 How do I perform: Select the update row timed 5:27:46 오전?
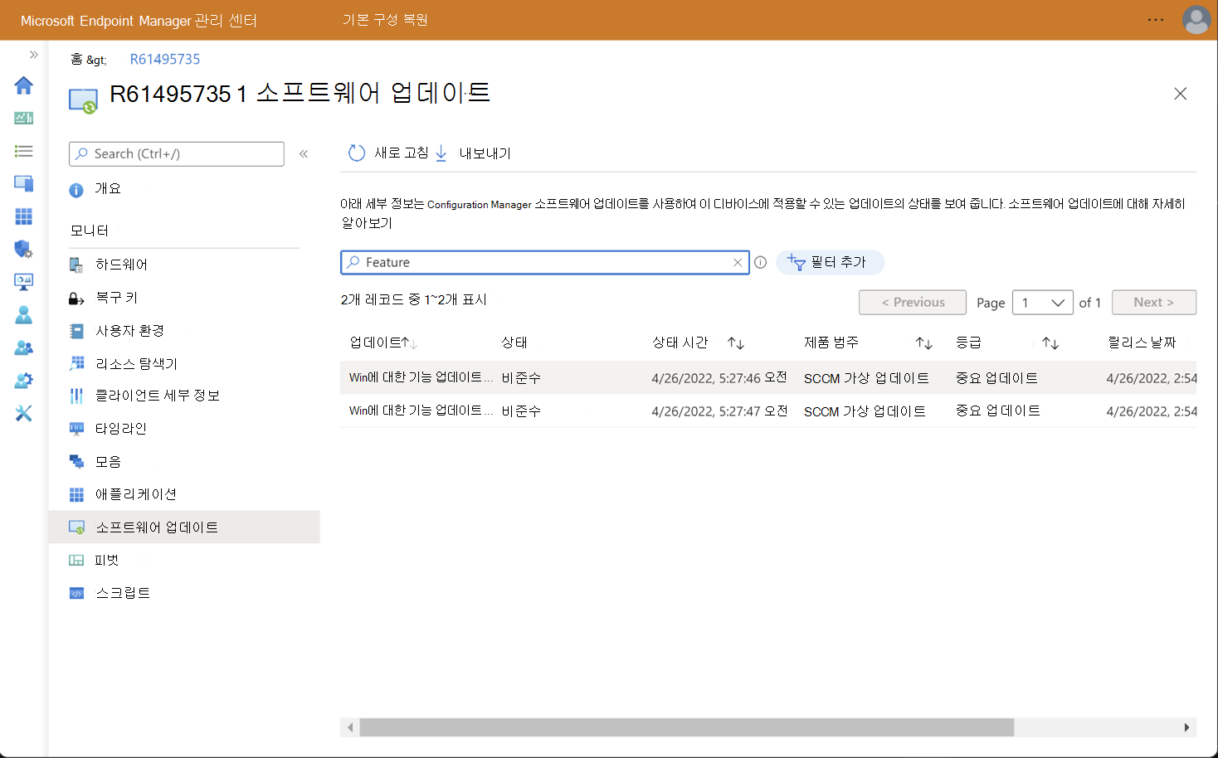tap(768, 377)
